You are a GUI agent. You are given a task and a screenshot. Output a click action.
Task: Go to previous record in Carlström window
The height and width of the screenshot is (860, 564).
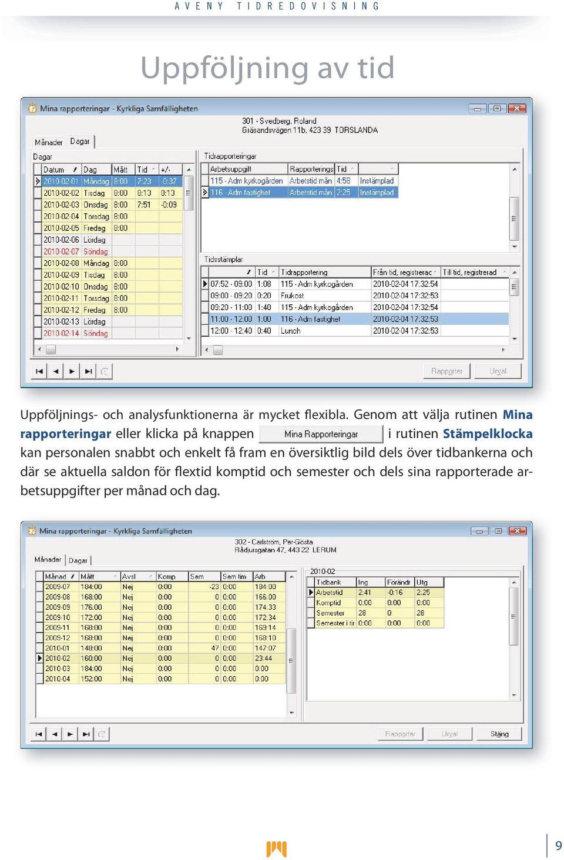click(55, 734)
